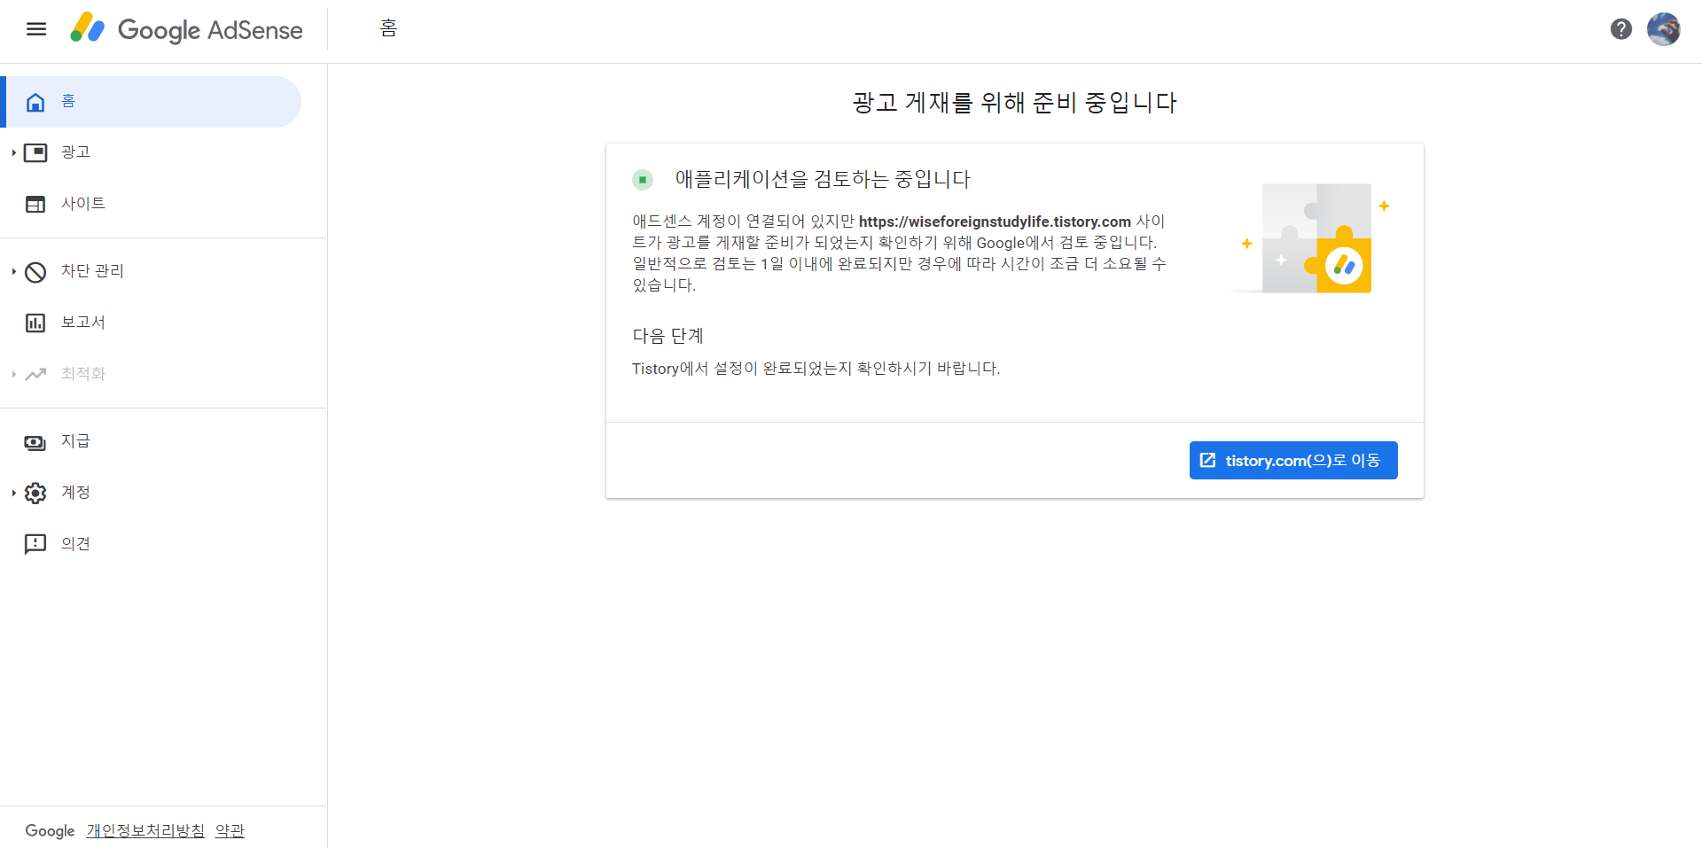Click the 홈 page title in header
This screenshot has width=1702, height=848.
[x=388, y=29]
